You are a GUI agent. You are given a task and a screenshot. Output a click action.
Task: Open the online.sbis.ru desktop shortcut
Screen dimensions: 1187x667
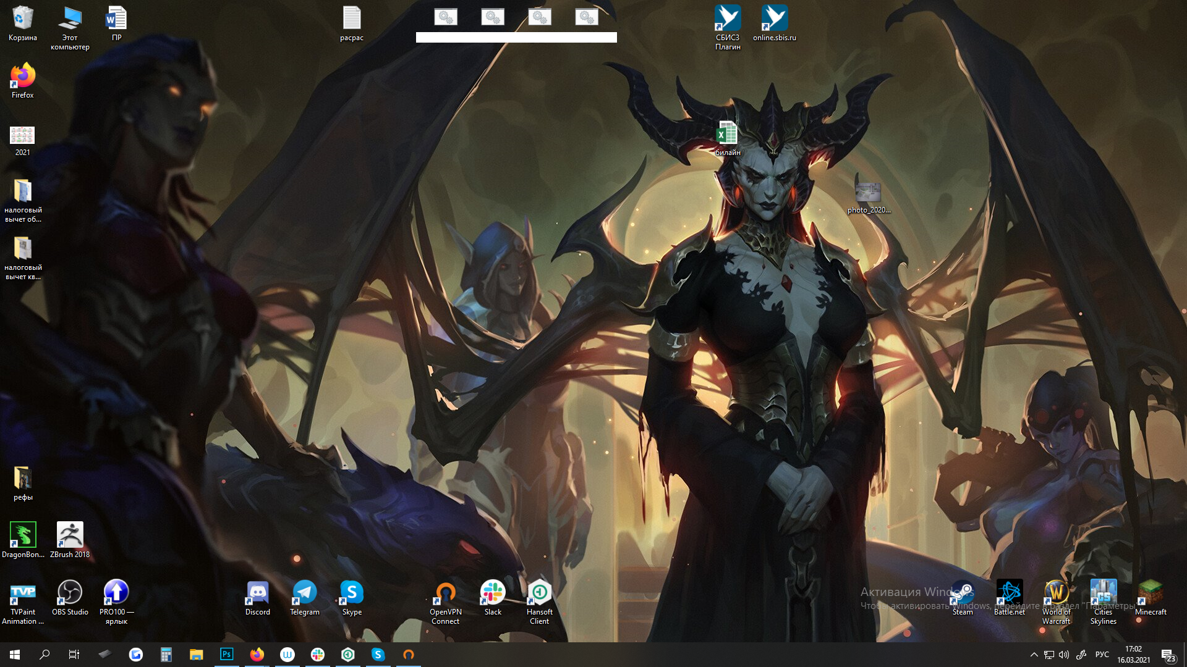(x=775, y=23)
